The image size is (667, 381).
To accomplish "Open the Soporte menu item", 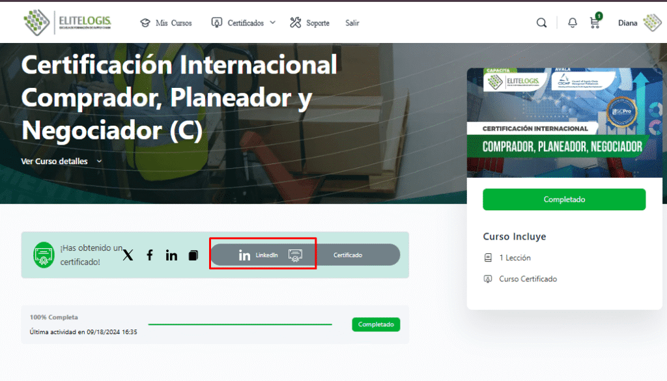I will point(310,23).
